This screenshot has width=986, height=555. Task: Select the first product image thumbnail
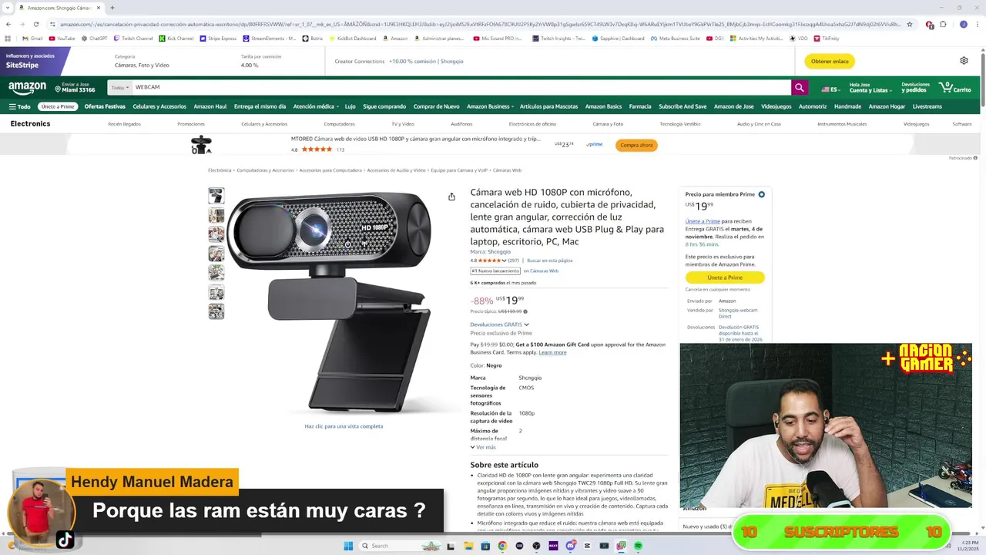216,196
